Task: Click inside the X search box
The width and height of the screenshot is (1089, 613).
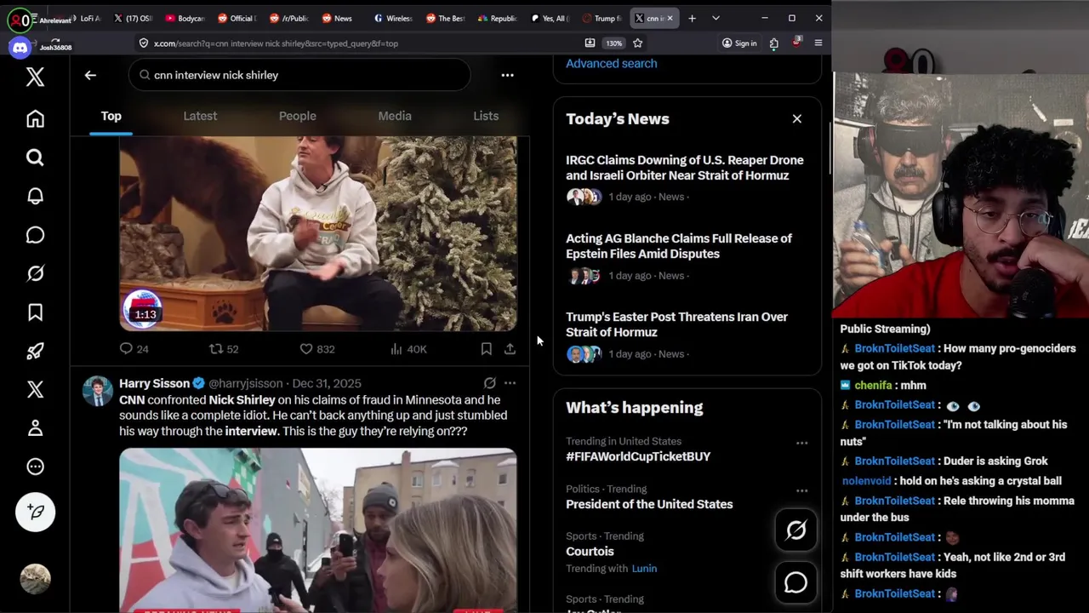Action: 299,75
